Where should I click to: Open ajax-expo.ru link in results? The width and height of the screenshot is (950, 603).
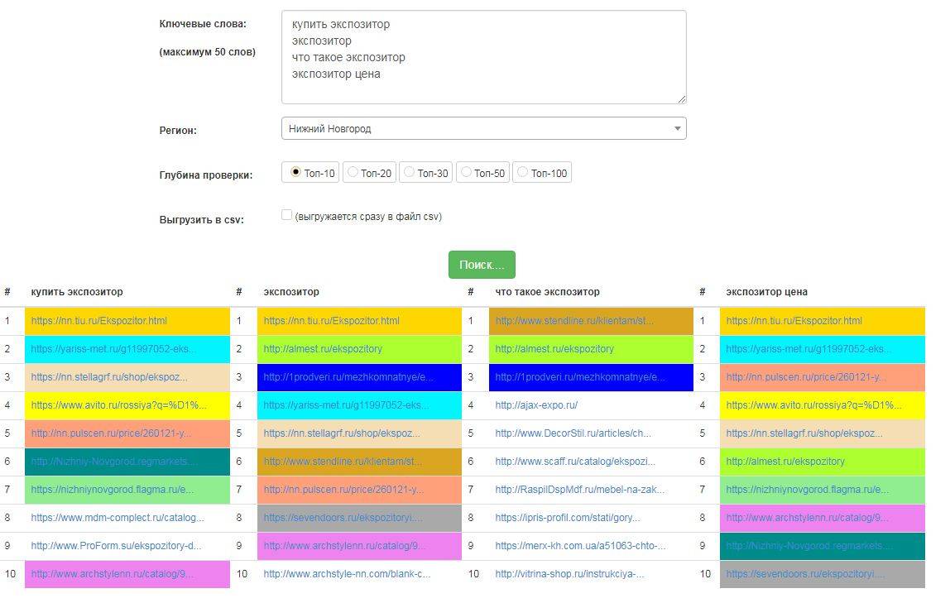click(536, 405)
